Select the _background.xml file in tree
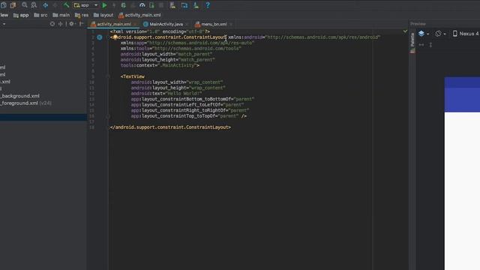This screenshot has height=270, width=480. click(20, 96)
